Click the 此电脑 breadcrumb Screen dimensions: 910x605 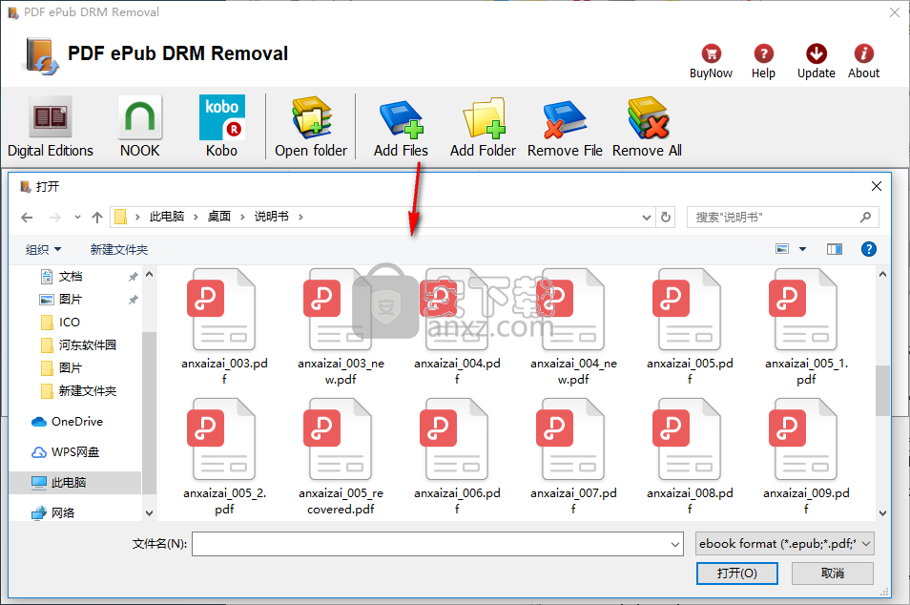point(167,217)
